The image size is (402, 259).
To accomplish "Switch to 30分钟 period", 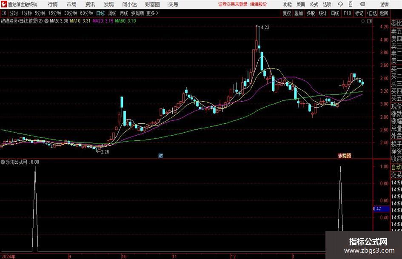I will 71,13.
